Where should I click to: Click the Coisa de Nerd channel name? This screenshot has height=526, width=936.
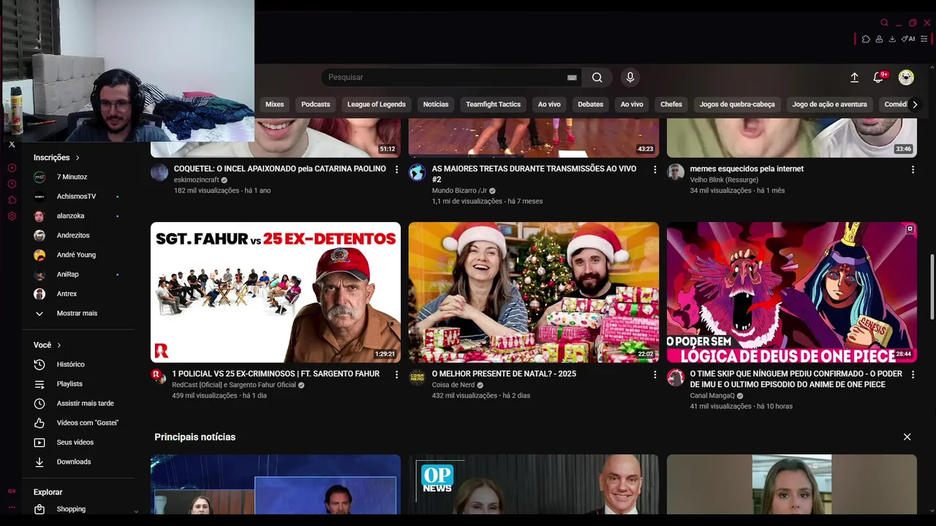453,385
